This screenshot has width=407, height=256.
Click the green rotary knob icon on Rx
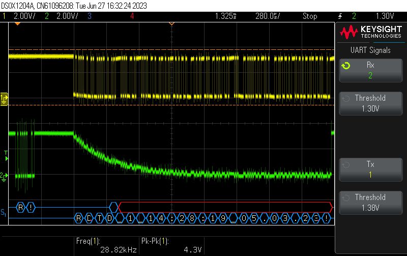(x=346, y=66)
